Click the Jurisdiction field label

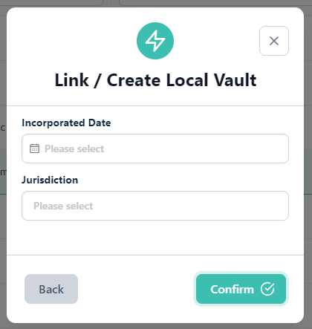point(50,180)
